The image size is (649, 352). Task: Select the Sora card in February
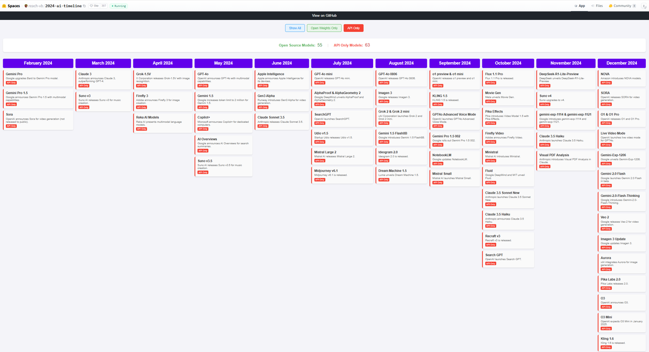point(38,120)
